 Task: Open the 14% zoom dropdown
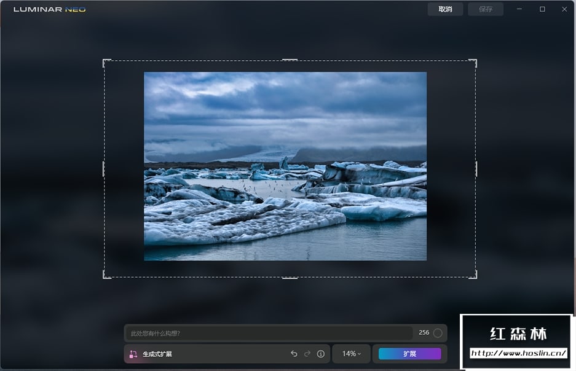click(351, 354)
